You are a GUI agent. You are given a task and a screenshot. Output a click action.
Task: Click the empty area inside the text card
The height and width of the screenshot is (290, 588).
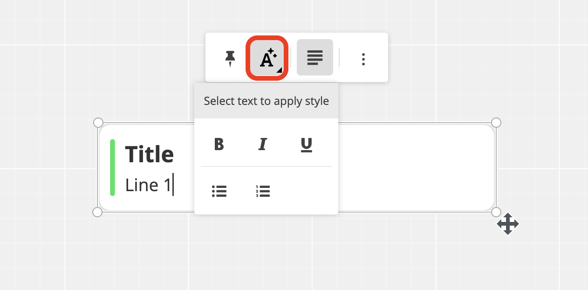click(x=415, y=168)
